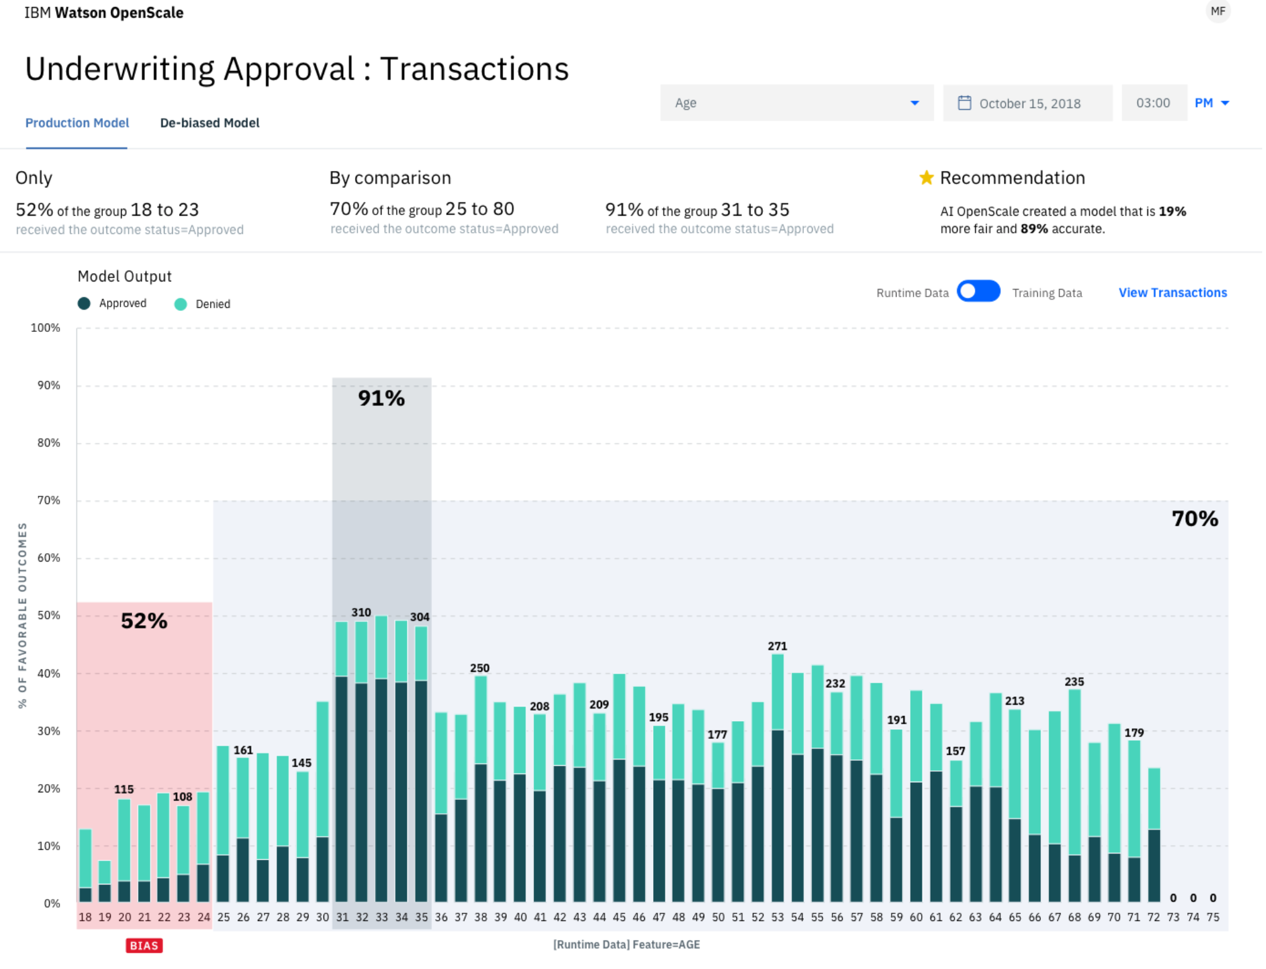The height and width of the screenshot is (969, 1266).
Task: Toggle Runtime Data to Training Data
Action: [978, 291]
